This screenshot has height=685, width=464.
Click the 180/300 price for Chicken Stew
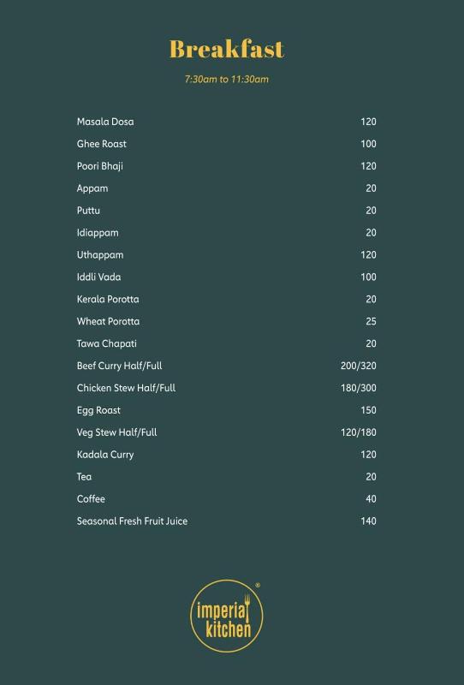point(359,388)
